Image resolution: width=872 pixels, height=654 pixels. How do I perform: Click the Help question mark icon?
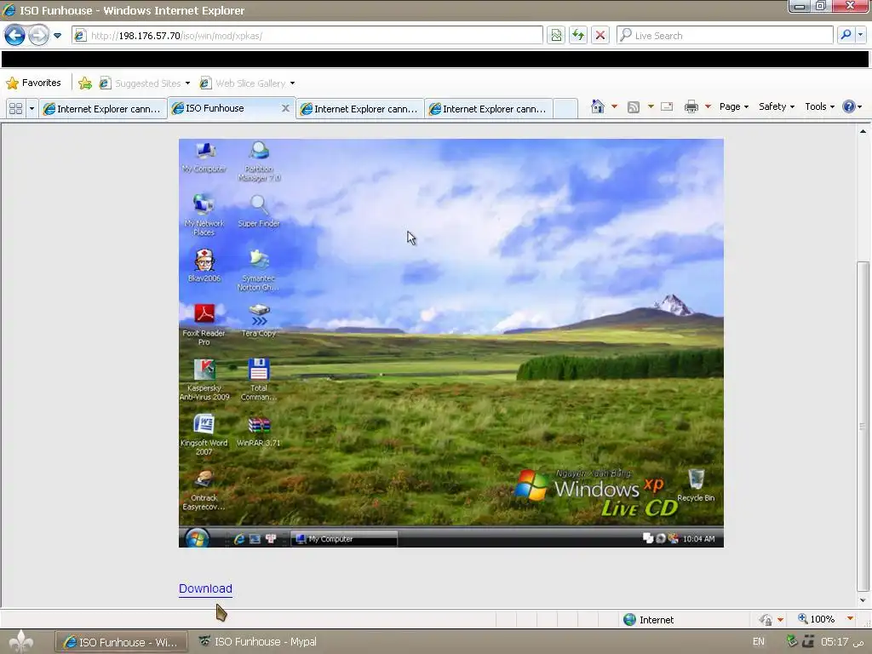coord(849,106)
